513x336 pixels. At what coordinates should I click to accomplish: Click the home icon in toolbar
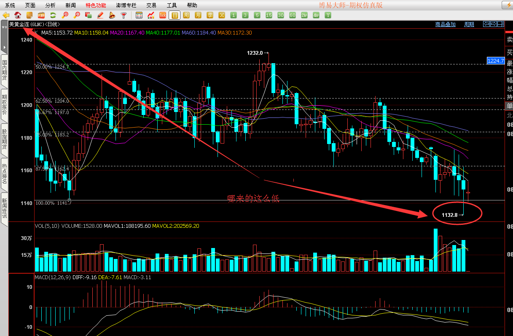(18, 15)
